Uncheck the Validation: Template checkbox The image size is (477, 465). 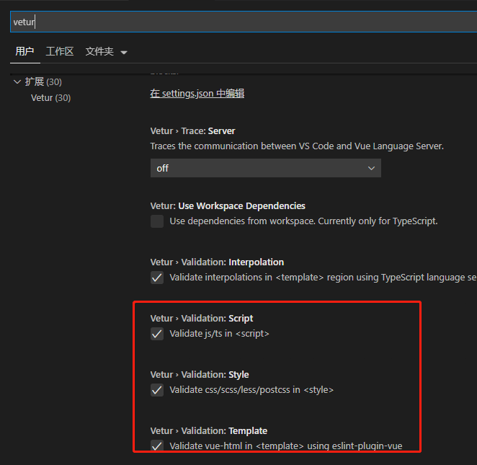pyautogui.click(x=157, y=446)
